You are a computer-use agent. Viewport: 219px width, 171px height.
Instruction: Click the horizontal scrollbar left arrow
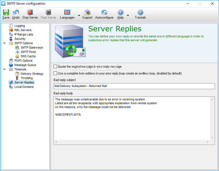tap(56, 142)
